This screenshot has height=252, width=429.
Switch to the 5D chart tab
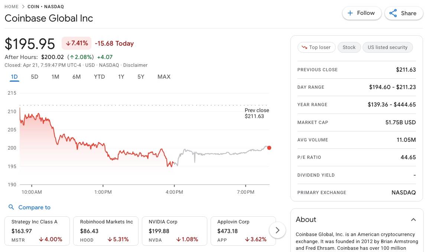pos(35,76)
